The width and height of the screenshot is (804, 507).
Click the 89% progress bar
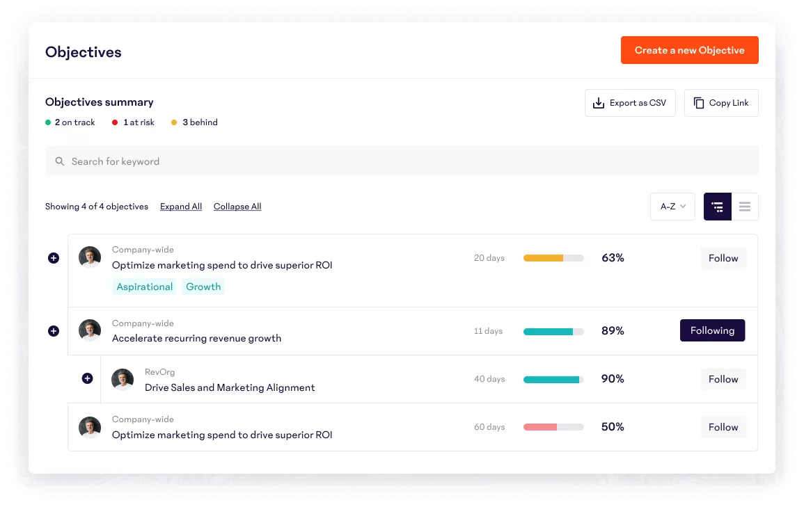click(553, 332)
